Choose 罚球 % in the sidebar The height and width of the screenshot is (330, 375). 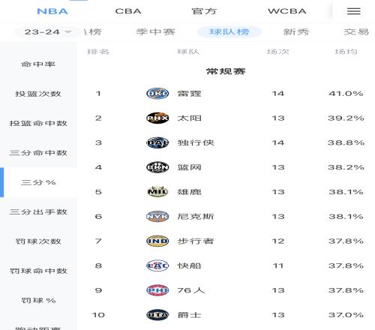click(x=38, y=300)
